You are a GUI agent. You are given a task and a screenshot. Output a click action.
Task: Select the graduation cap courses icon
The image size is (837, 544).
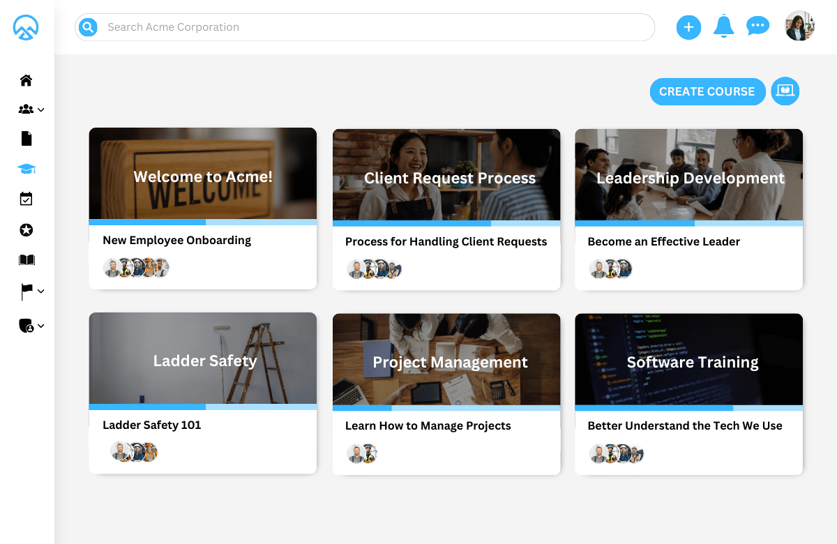tap(27, 169)
